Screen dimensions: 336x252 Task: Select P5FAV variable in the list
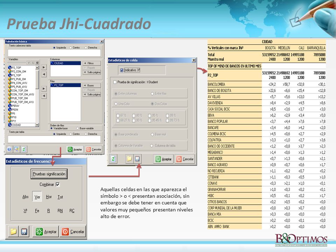[x=15, y=106]
